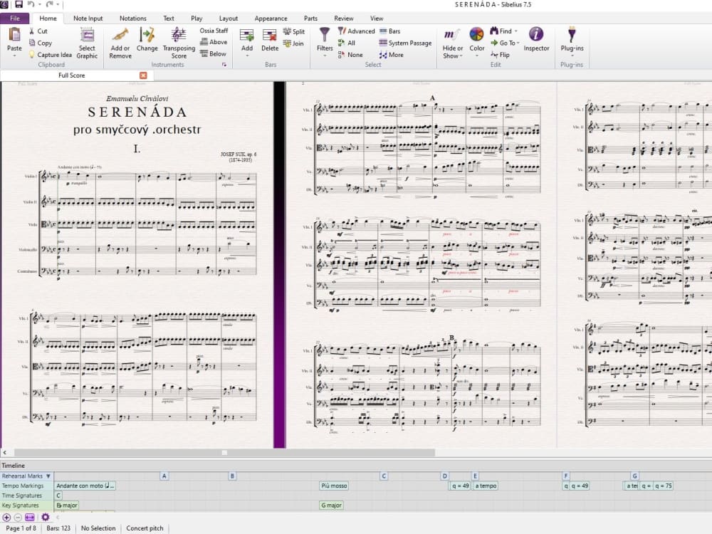Image resolution: width=712 pixels, height=534 pixels.
Task: Open the Plug-ins icon
Action: click(572, 34)
